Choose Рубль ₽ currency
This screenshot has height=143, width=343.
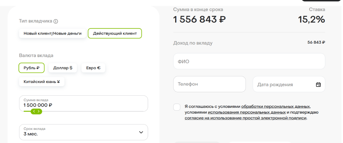pyautogui.click(x=31, y=68)
